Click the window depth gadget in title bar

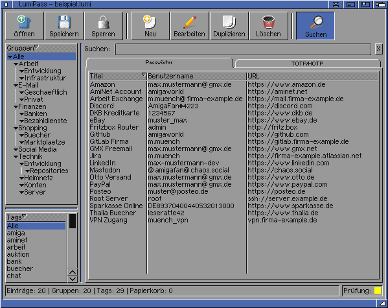pos(380,4)
